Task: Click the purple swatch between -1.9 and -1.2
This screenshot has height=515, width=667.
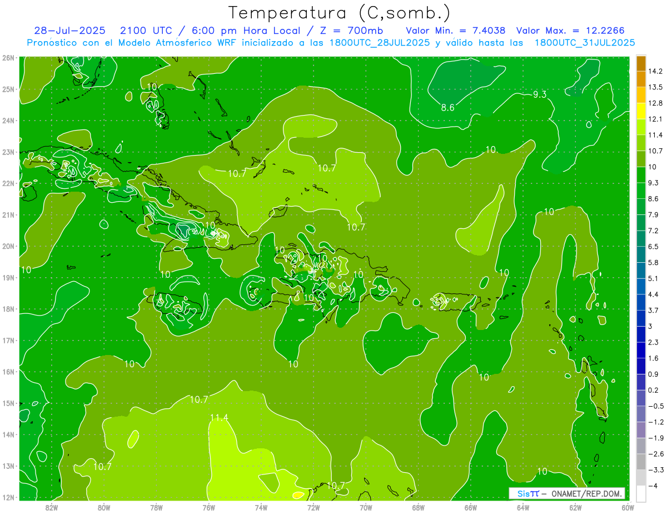Action: [640, 429]
